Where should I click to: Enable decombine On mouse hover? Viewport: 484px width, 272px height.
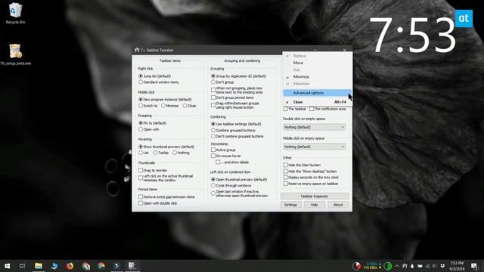coord(226,156)
